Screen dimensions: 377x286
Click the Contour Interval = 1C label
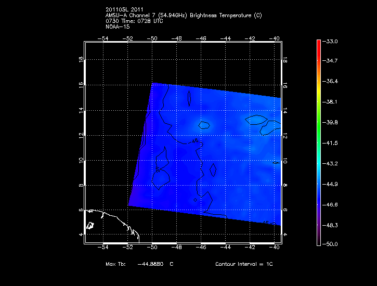pos(244,264)
